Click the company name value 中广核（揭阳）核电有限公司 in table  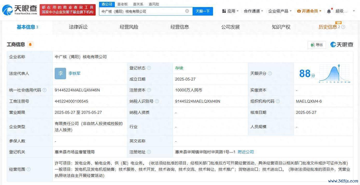coord(81,57)
